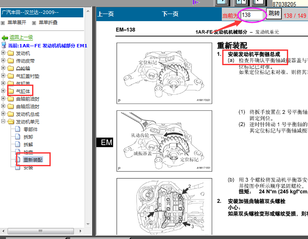Open 发动机 in the tree

tap(23, 53)
